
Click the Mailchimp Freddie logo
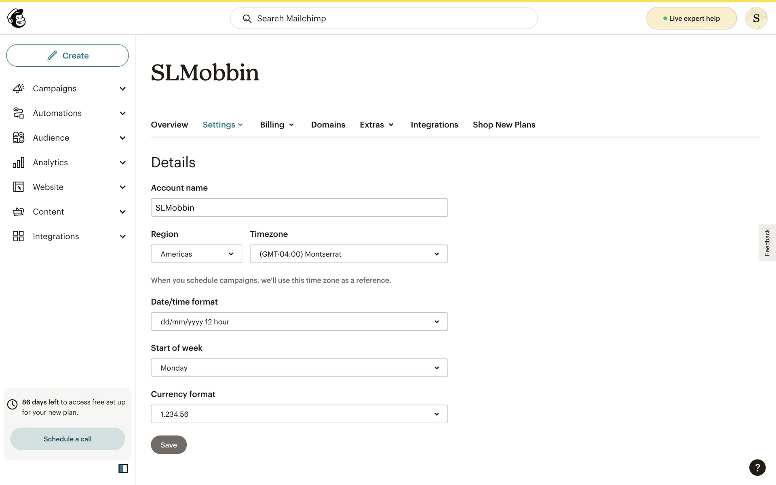(17, 19)
